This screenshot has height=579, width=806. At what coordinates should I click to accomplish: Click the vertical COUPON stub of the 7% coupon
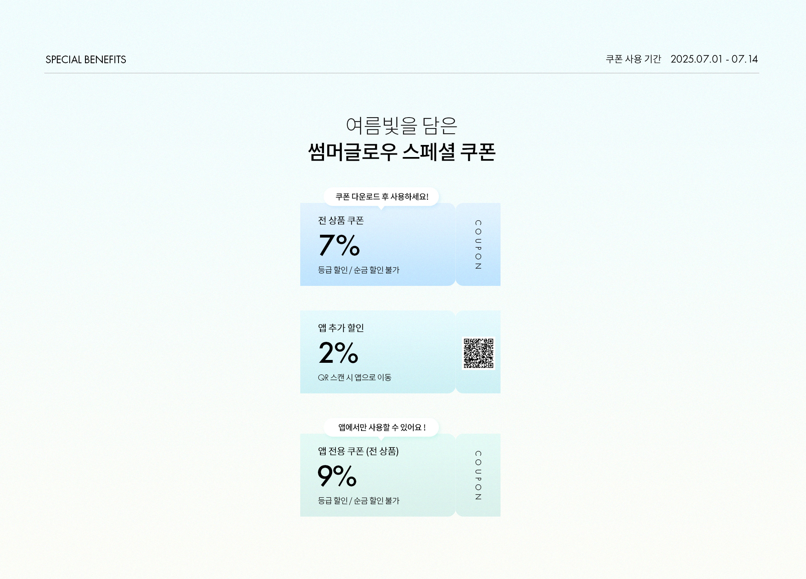click(478, 244)
